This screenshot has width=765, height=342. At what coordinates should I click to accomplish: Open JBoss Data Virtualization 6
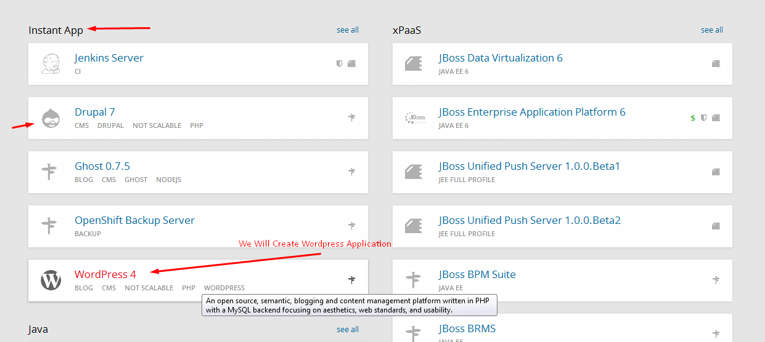coord(501,58)
